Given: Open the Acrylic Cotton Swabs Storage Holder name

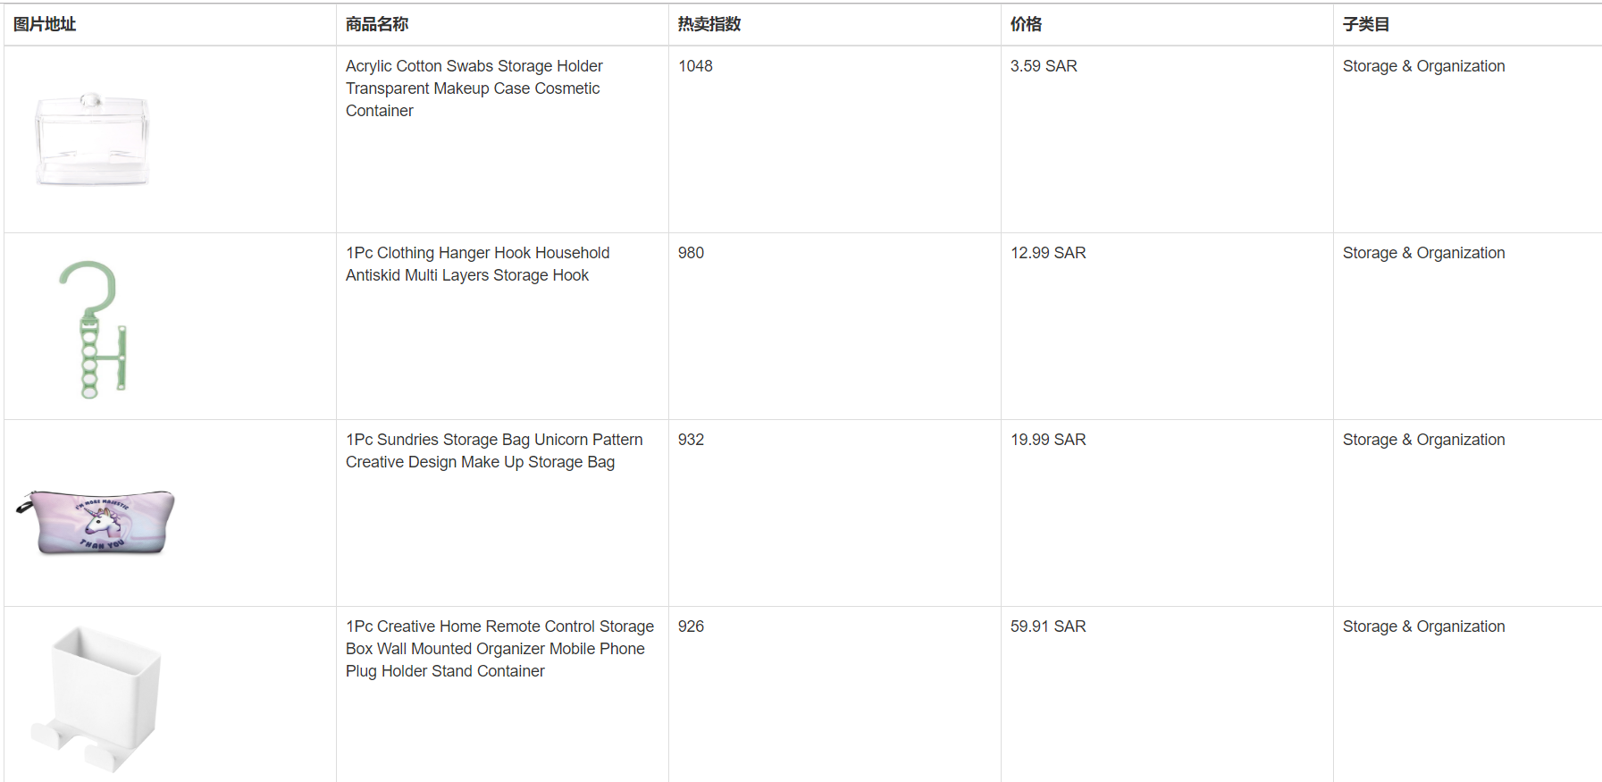Looking at the screenshot, I should (474, 88).
